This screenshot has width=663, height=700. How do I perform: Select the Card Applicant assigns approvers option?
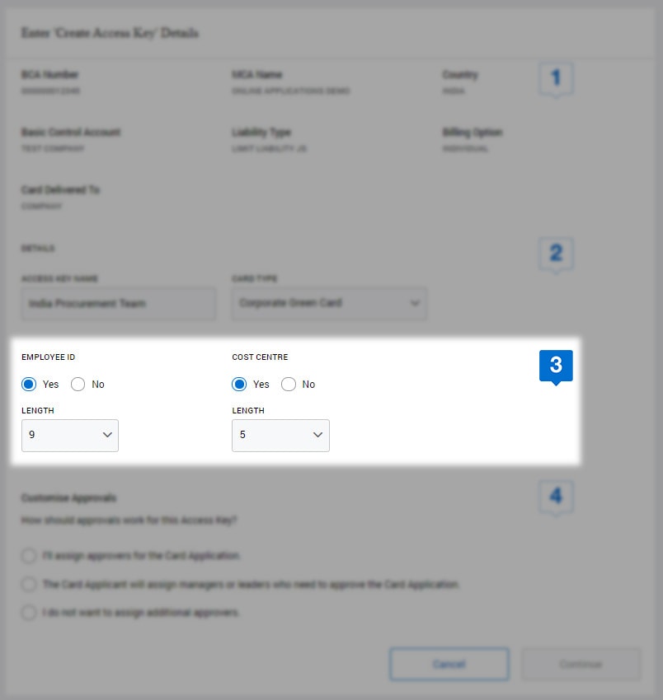29,585
